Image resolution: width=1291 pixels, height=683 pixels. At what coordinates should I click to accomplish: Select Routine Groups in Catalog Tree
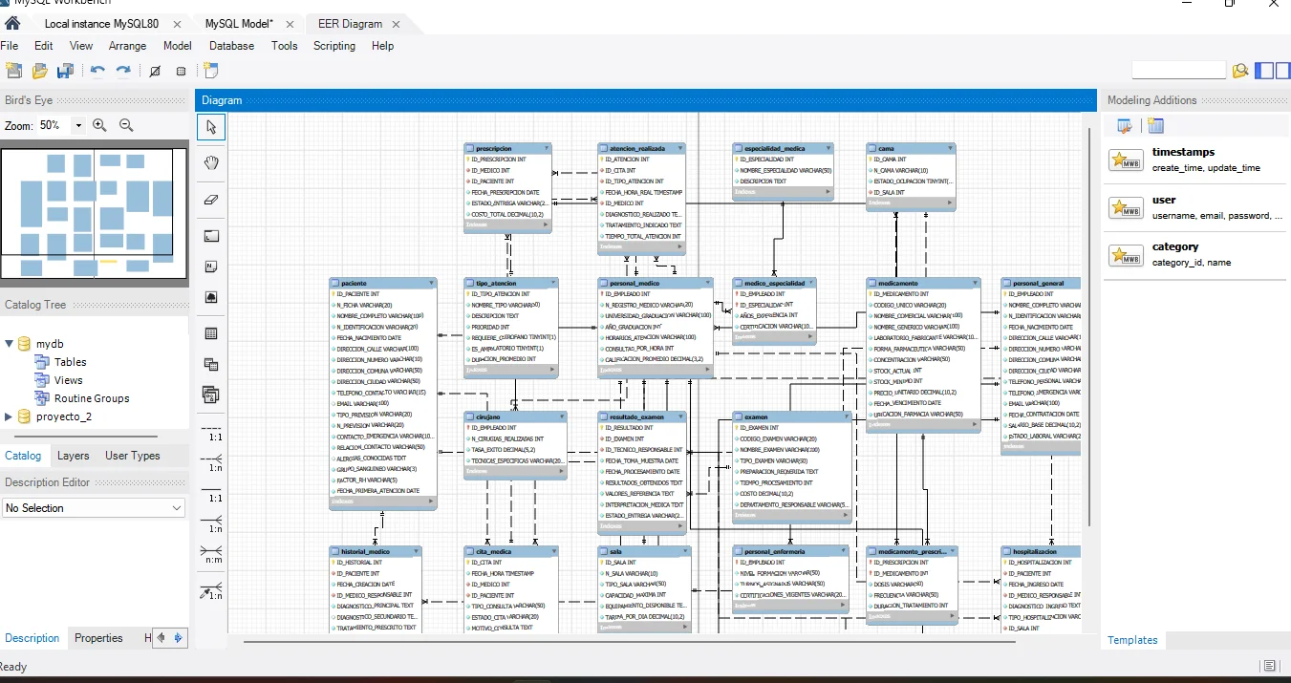[91, 398]
